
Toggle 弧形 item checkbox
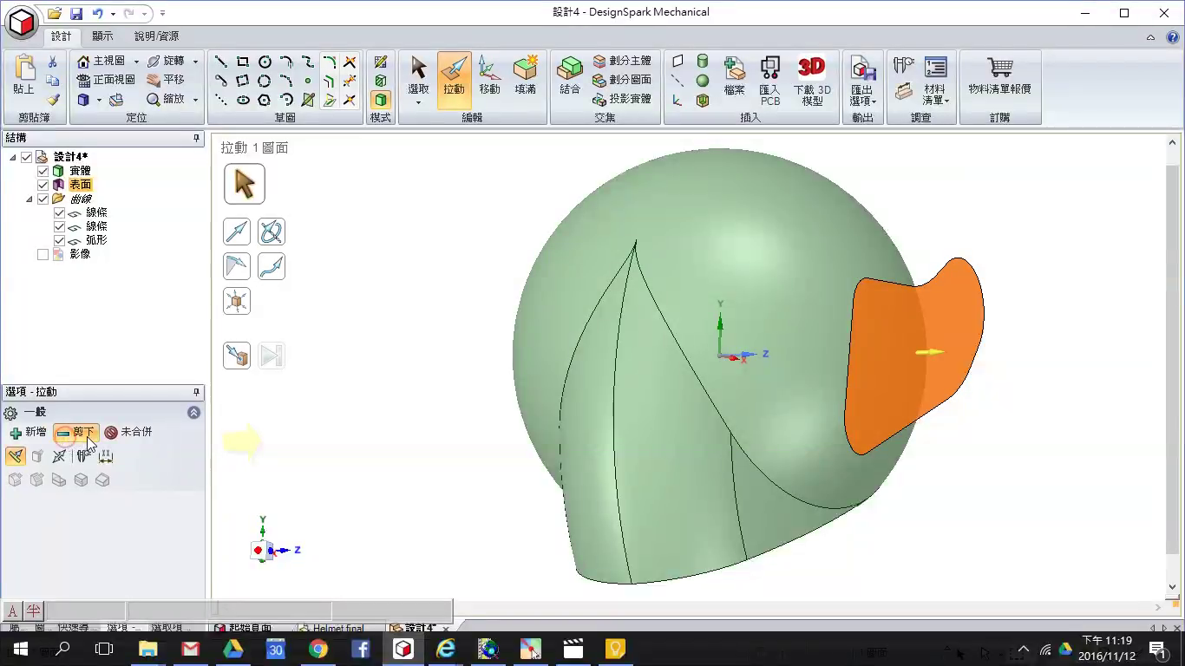(x=60, y=240)
